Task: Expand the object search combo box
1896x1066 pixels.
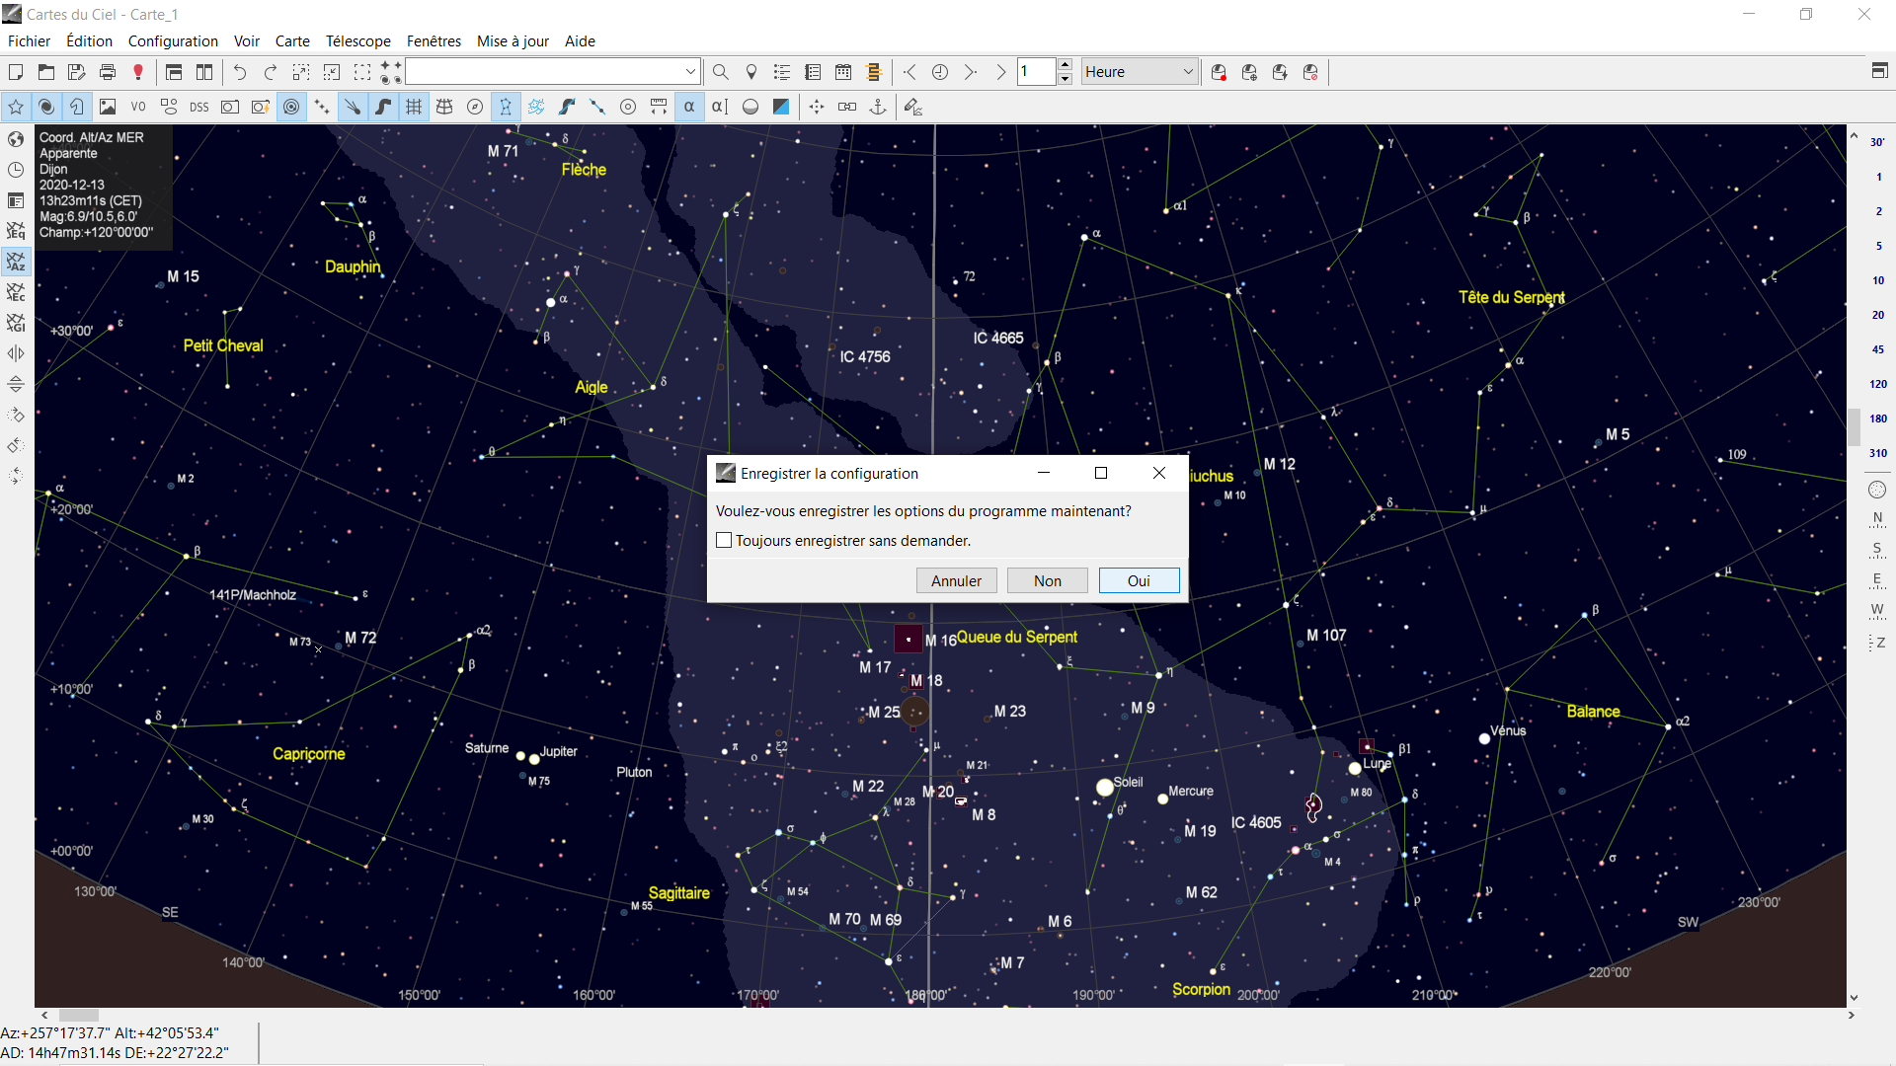Action: pos(690,72)
